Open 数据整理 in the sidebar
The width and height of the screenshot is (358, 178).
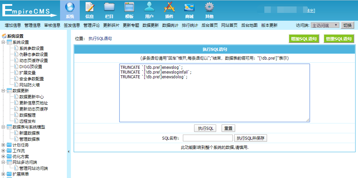click(x=27, y=115)
